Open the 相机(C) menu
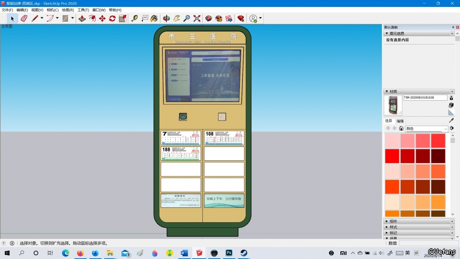The width and height of the screenshot is (460, 259). pyautogui.click(x=52, y=10)
